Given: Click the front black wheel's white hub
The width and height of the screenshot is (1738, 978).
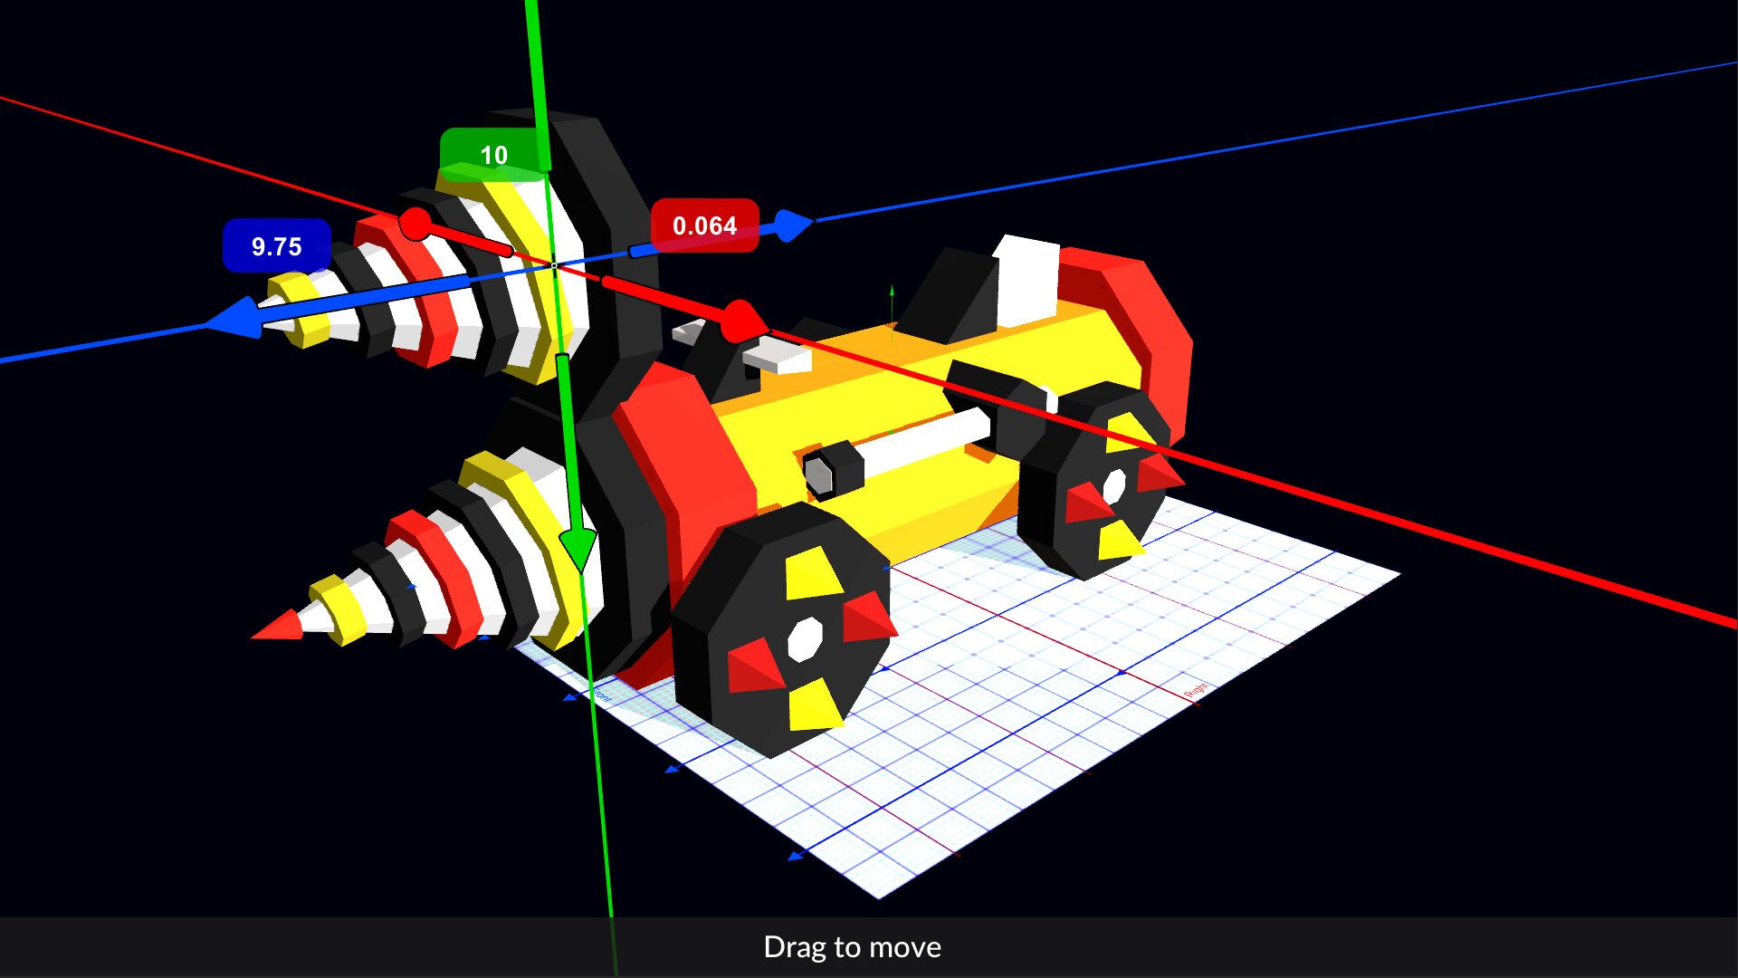Looking at the screenshot, I should coord(804,638).
